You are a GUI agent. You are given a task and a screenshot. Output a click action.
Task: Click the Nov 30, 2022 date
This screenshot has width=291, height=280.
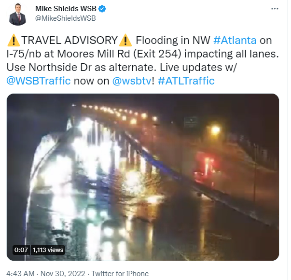tap(63, 274)
